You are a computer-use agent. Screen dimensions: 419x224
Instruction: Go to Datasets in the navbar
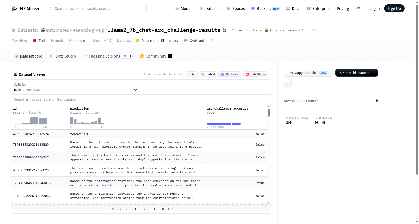210,9
